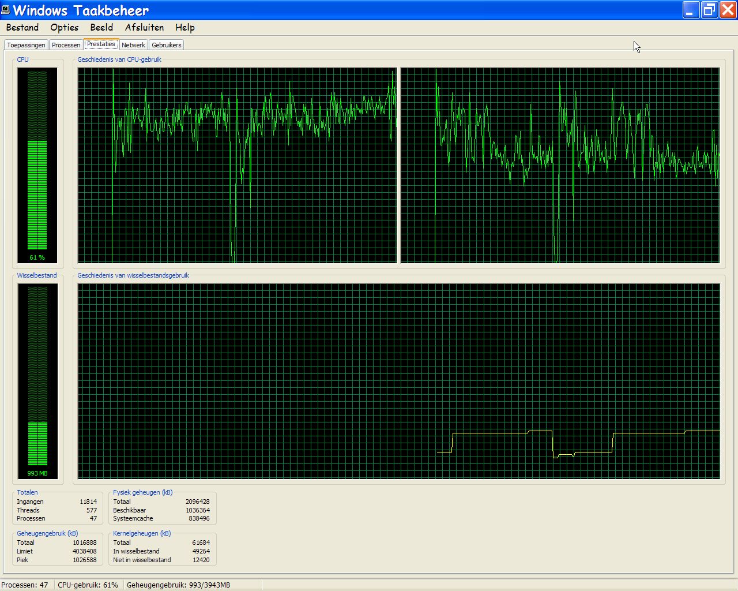Screen dimensions: 738x591
Task: Click the wisselbestandsgebruik history graph
Action: click(399, 381)
